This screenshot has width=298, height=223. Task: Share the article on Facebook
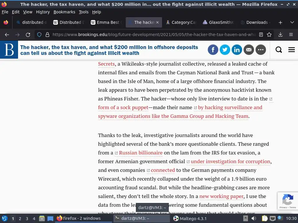pyautogui.click(x=213, y=50)
